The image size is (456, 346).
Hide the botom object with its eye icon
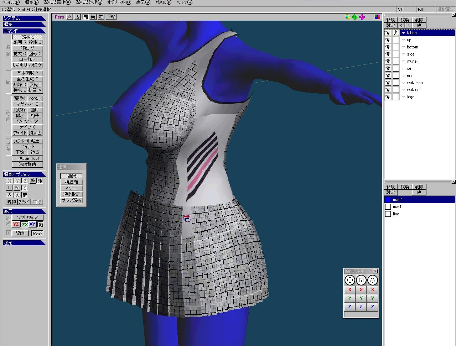point(388,47)
